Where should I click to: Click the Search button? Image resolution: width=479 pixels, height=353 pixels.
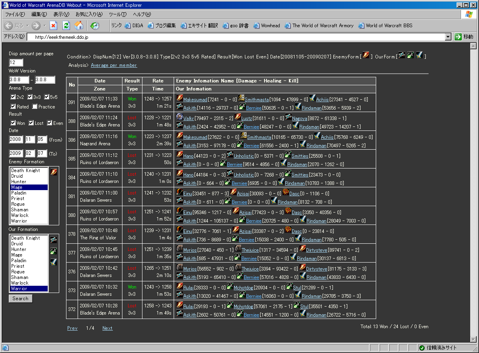pyautogui.click(x=20, y=299)
